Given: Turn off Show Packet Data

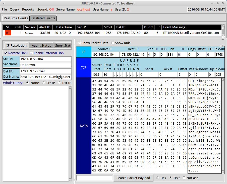Looking at the screenshot, I should [79, 43].
